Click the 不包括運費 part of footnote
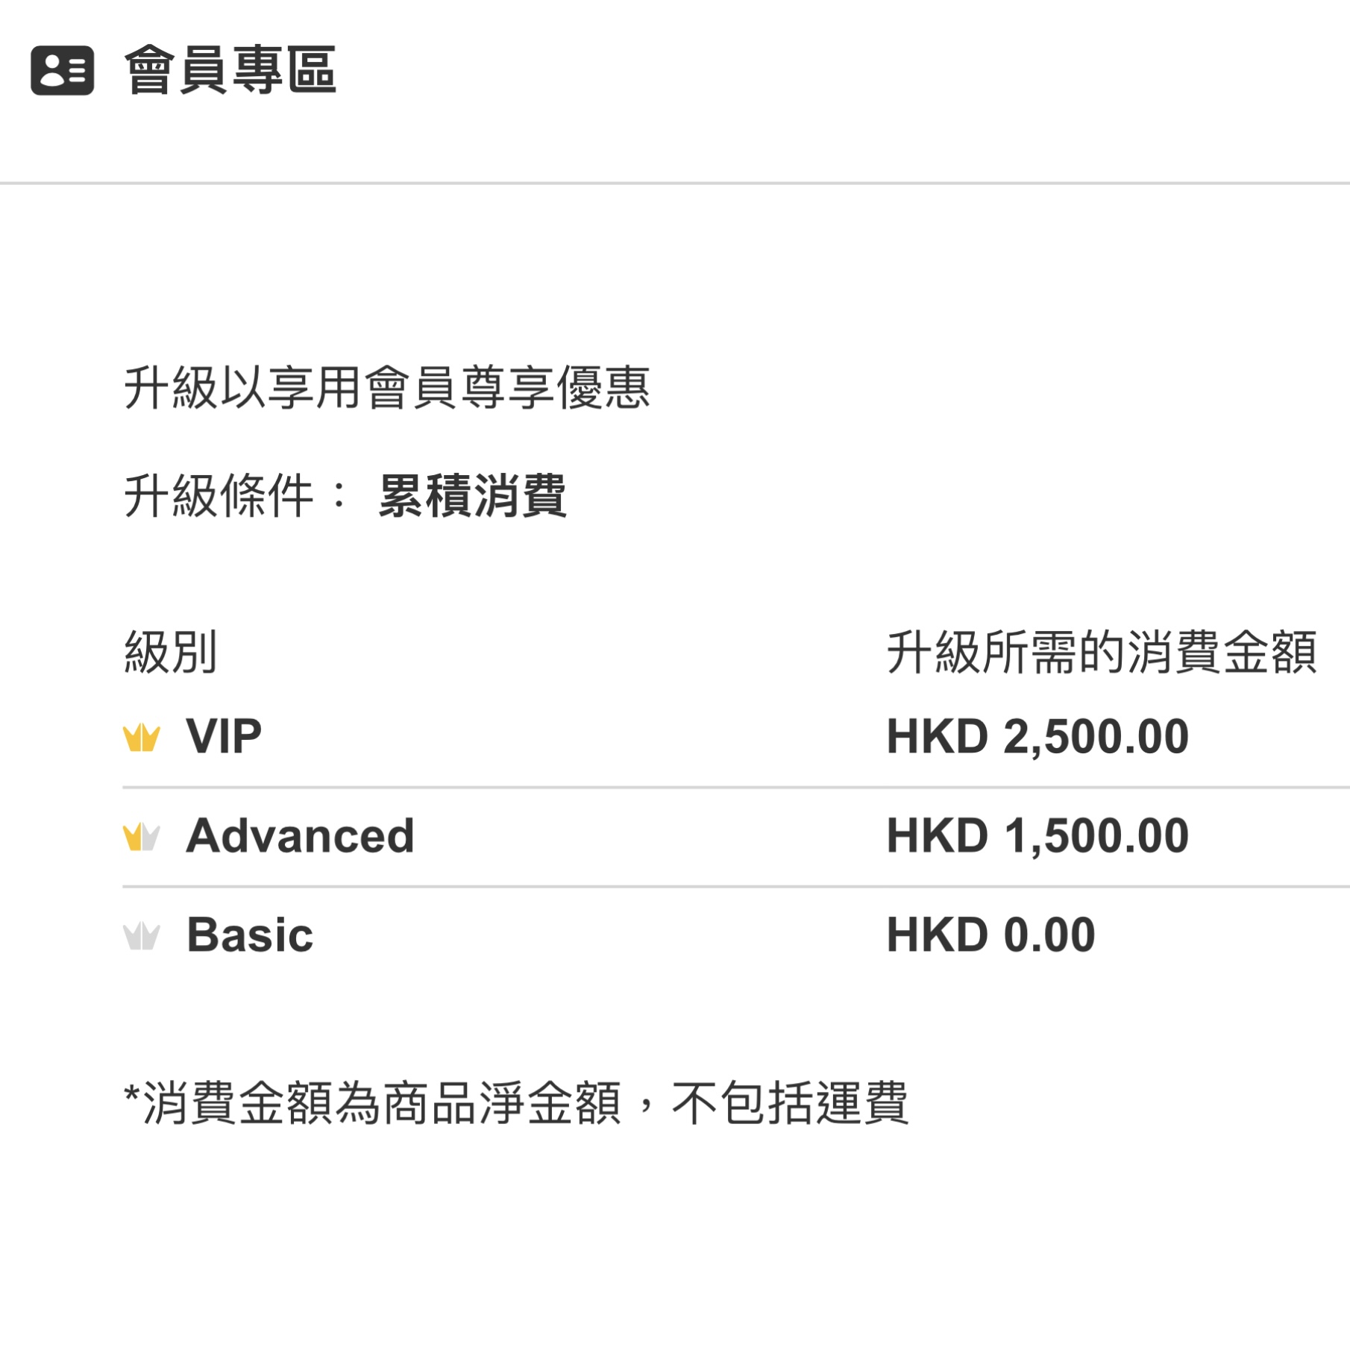 click(x=790, y=1104)
